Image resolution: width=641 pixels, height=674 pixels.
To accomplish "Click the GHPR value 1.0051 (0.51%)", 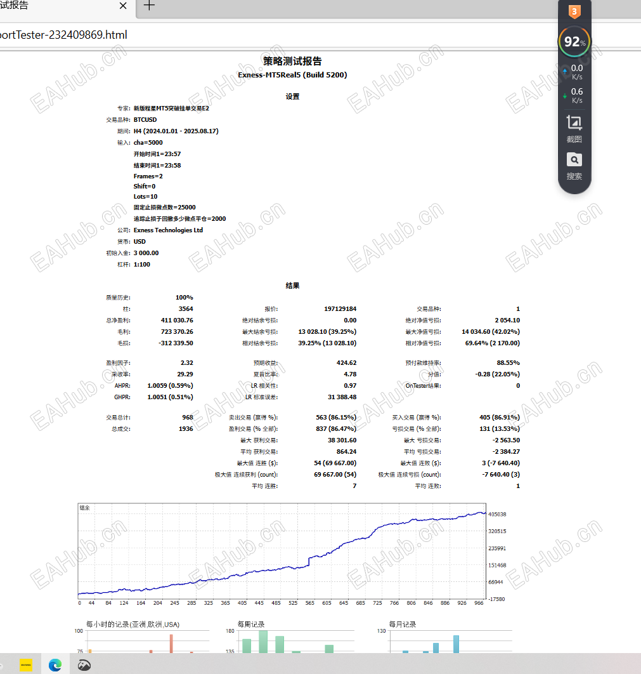I will click(x=170, y=397).
